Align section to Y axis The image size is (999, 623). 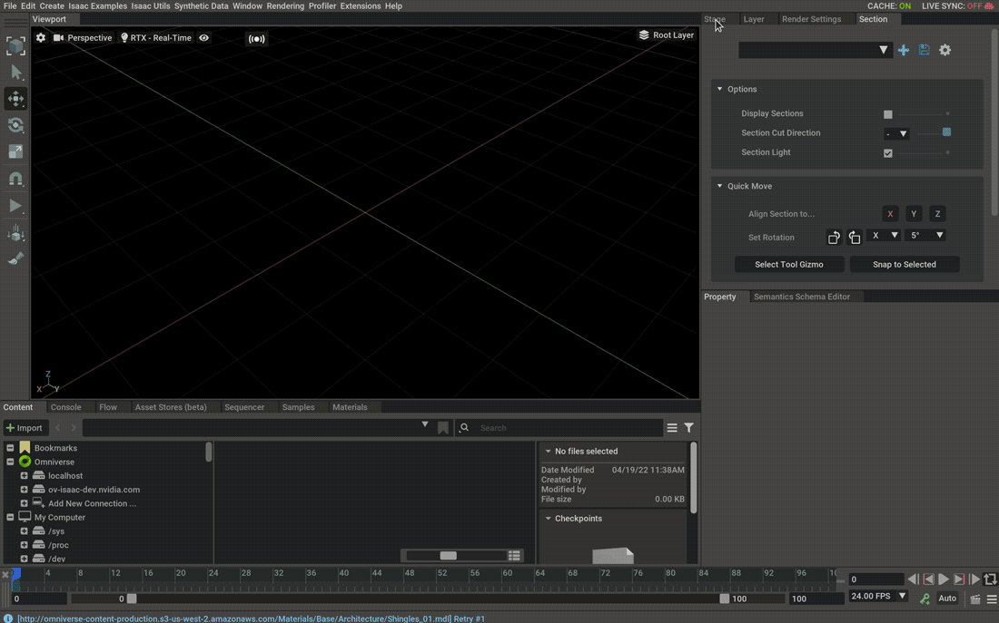tap(914, 214)
